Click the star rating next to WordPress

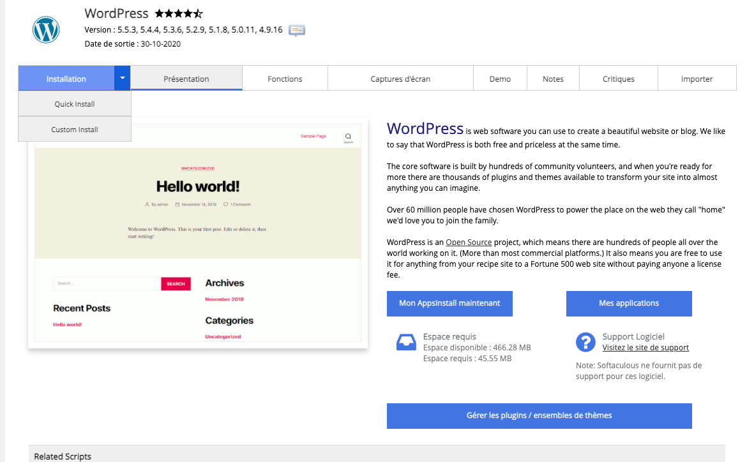point(178,13)
